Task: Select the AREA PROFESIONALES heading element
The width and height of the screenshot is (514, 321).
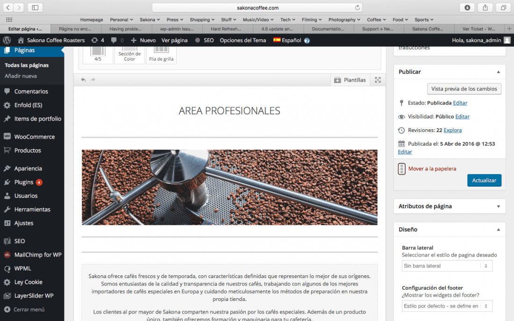Action: point(229,111)
